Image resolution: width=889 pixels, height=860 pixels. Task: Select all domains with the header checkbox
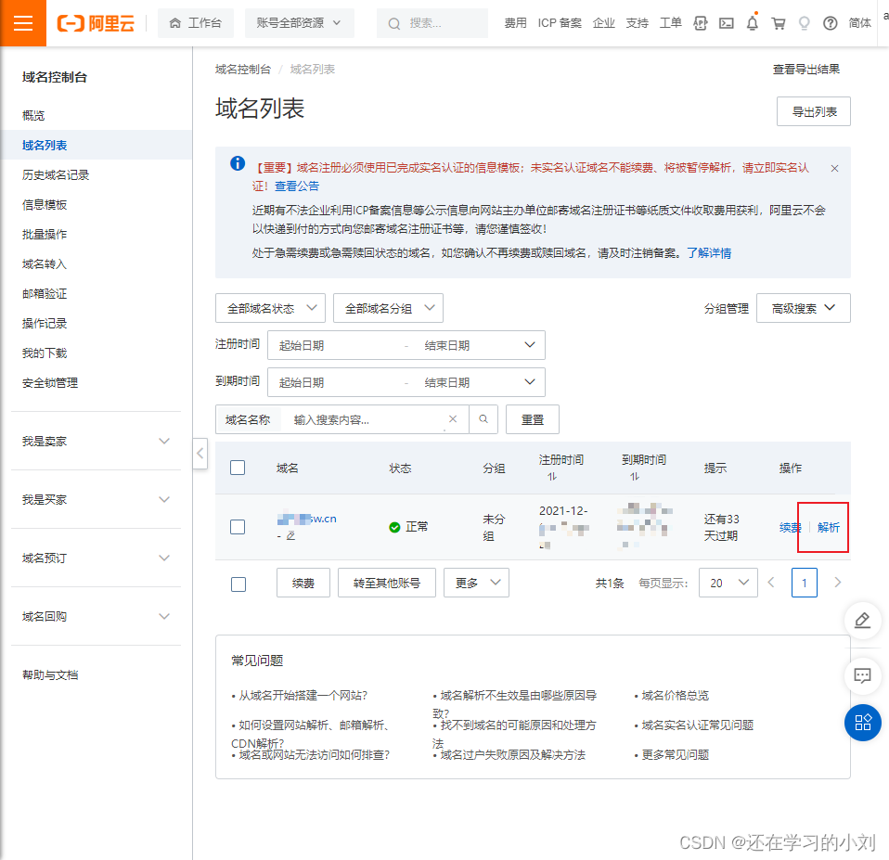click(238, 468)
